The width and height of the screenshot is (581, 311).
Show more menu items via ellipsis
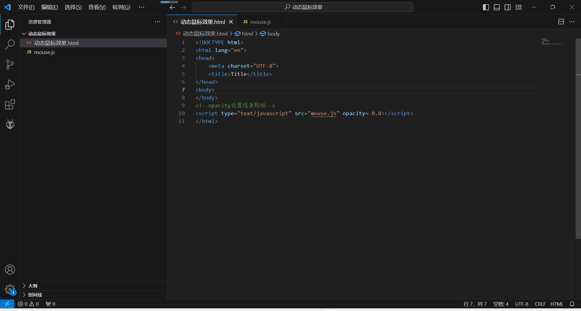[142, 7]
